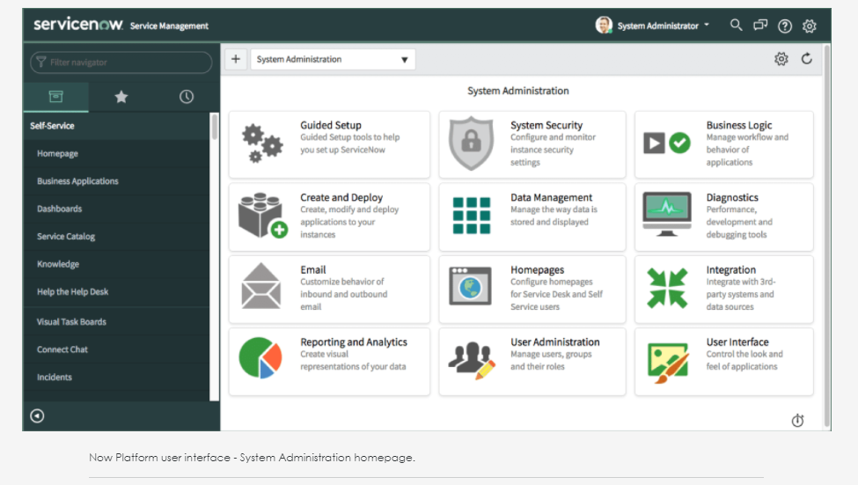Open Connect Chat module
Viewport: 858px width, 485px height.
pyautogui.click(x=62, y=349)
